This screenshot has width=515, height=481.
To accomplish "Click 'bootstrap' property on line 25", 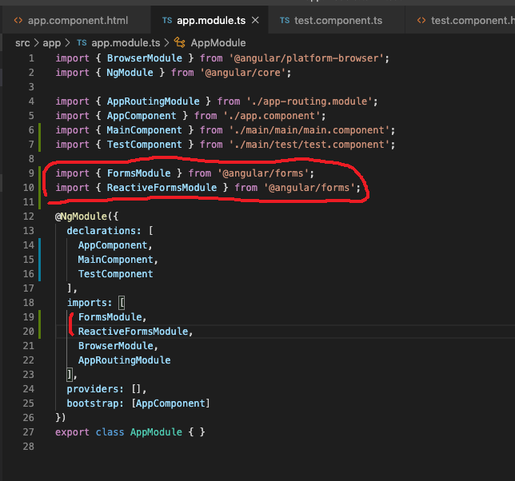I will point(93,403).
